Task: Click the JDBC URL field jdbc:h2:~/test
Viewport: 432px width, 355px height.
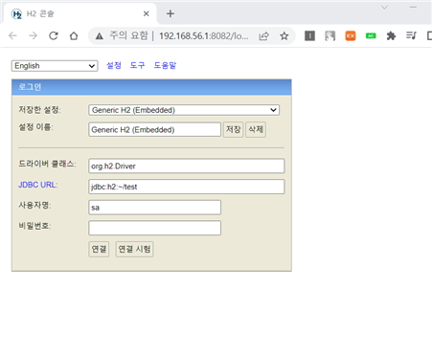Action: pos(187,187)
